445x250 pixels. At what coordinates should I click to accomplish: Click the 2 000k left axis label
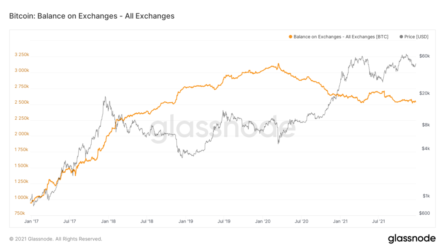click(22, 134)
